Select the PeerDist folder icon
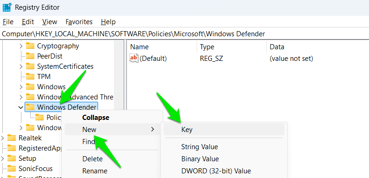 click(x=30, y=56)
